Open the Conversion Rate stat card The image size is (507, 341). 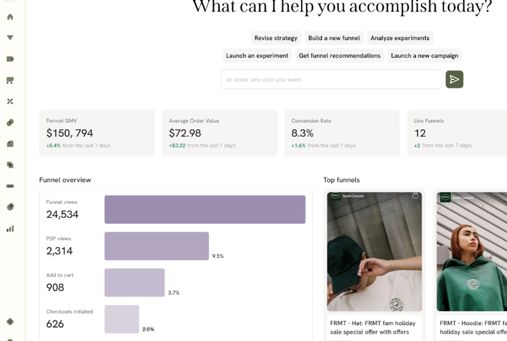tap(342, 133)
